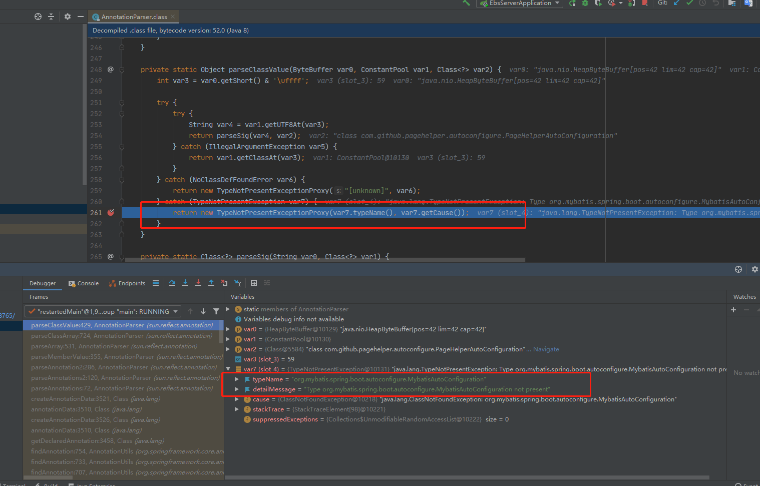Close the AnnotationParser.class tab
The height and width of the screenshot is (486, 760).
coord(173,17)
